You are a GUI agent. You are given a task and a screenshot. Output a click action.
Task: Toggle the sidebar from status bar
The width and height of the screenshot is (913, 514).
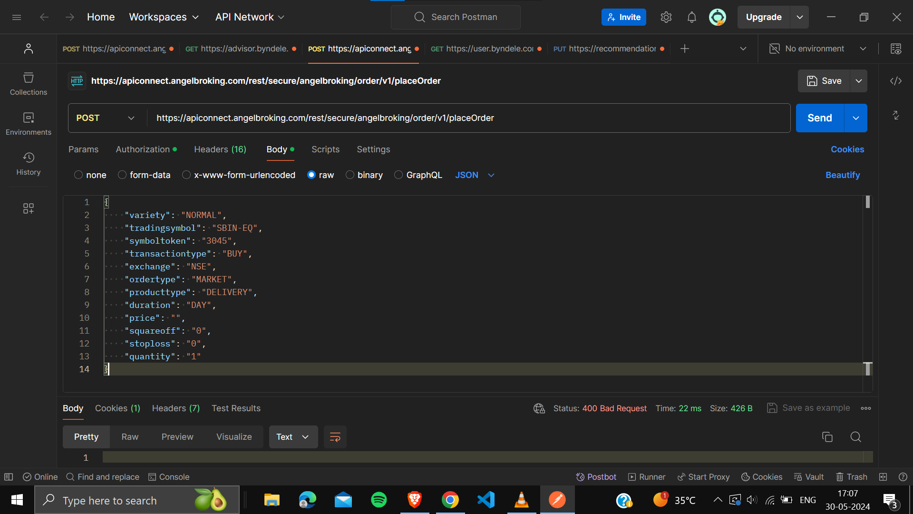9,477
